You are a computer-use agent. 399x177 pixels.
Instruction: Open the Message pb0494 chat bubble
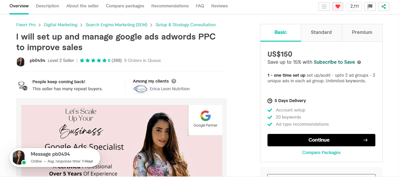55,158
